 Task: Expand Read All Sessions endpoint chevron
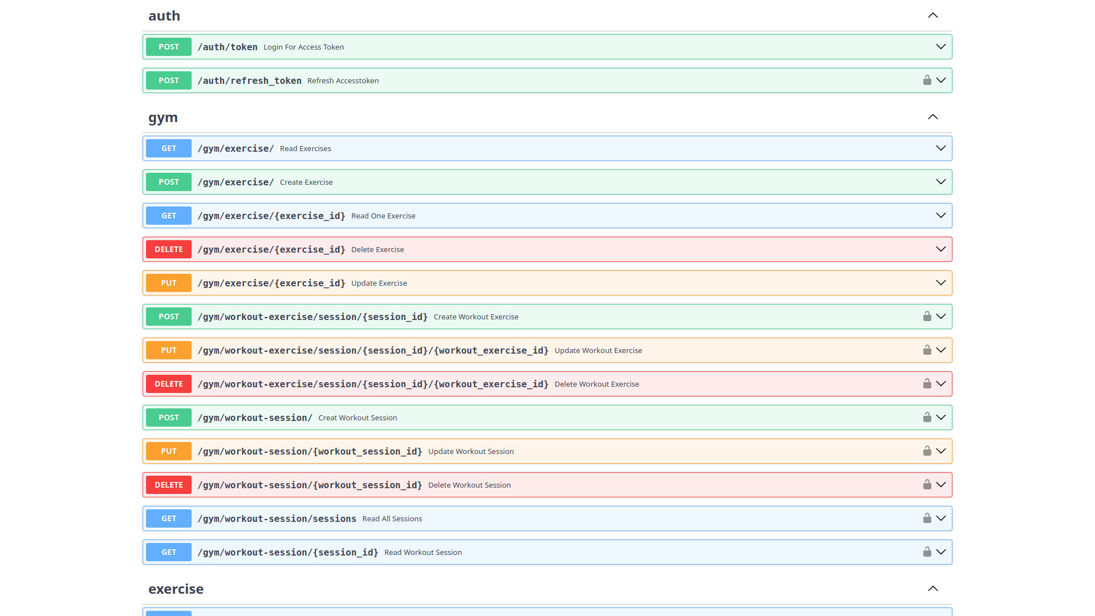(941, 518)
